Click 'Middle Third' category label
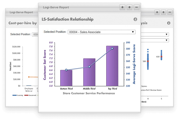Screen dimensions: 179x122 pos(89,89)
